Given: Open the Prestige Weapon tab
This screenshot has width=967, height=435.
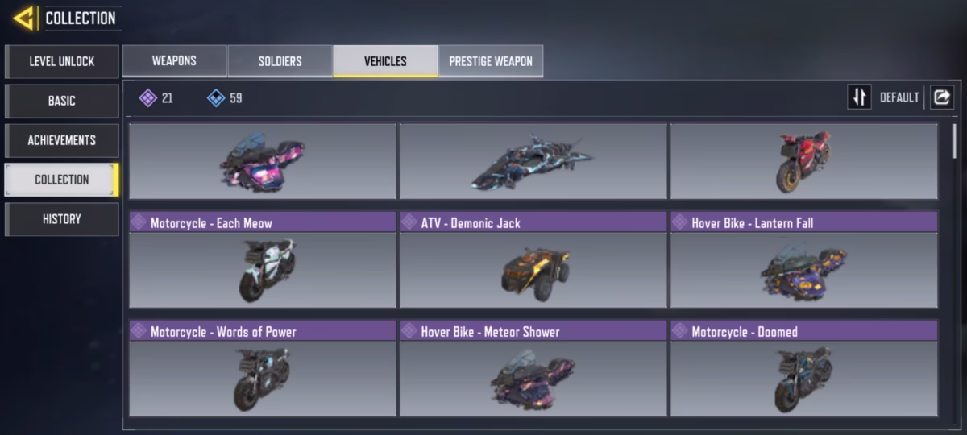Looking at the screenshot, I should coord(491,61).
